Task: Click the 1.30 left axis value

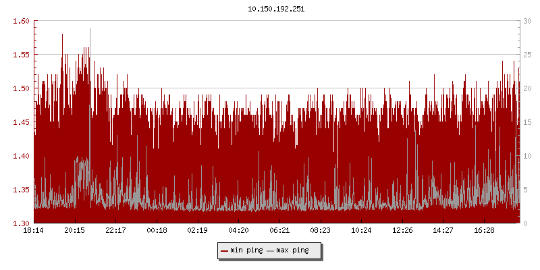Action: coord(22,223)
